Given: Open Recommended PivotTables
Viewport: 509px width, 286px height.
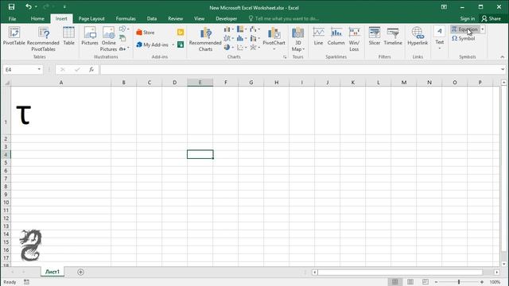Looking at the screenshot, I should pos(43,39).
